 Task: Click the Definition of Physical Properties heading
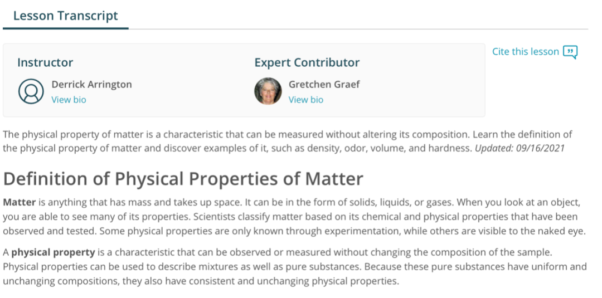click(x=183, y=179)
